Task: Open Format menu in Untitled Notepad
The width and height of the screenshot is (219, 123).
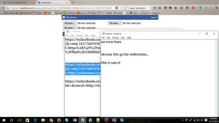Action: [115, 38]
